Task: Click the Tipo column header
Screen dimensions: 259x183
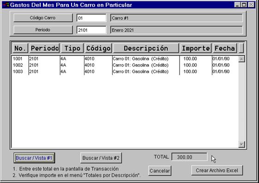Action: pos(72,48)
